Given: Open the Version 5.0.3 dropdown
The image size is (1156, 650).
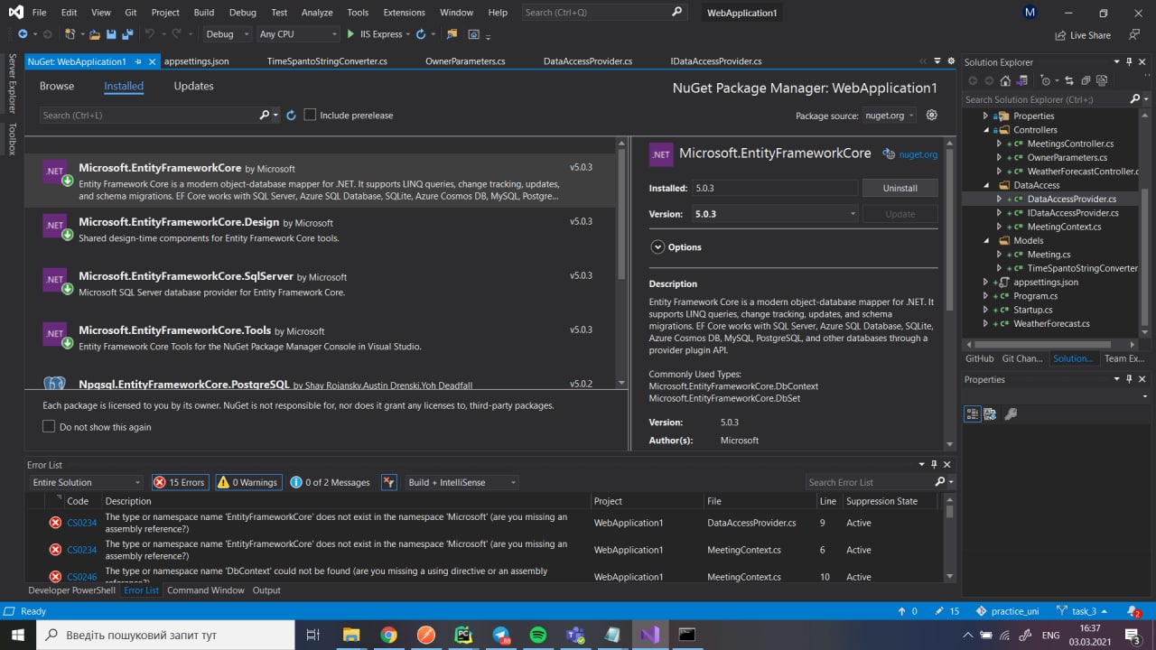Looking at the screenshot, I should coord(776,214).
